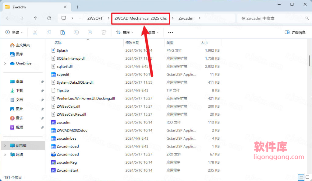
Task: Sort by 修改日期 column header
Action: [132, 43]
